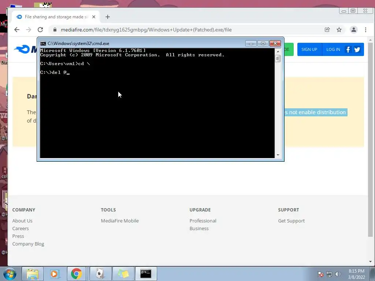
Task: Open the Solitaire cards taskbar item
Action: (x=100, y=274)
